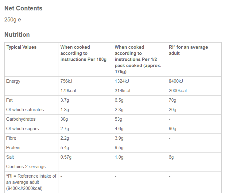This screenshot has height=196, width=225.
Task: Click the Nutrition heading
Action: [17, 35]
